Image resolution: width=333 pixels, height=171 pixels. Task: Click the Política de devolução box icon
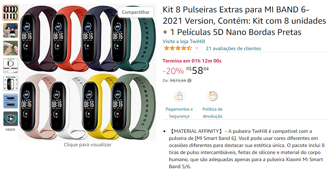tap(212, 96)
